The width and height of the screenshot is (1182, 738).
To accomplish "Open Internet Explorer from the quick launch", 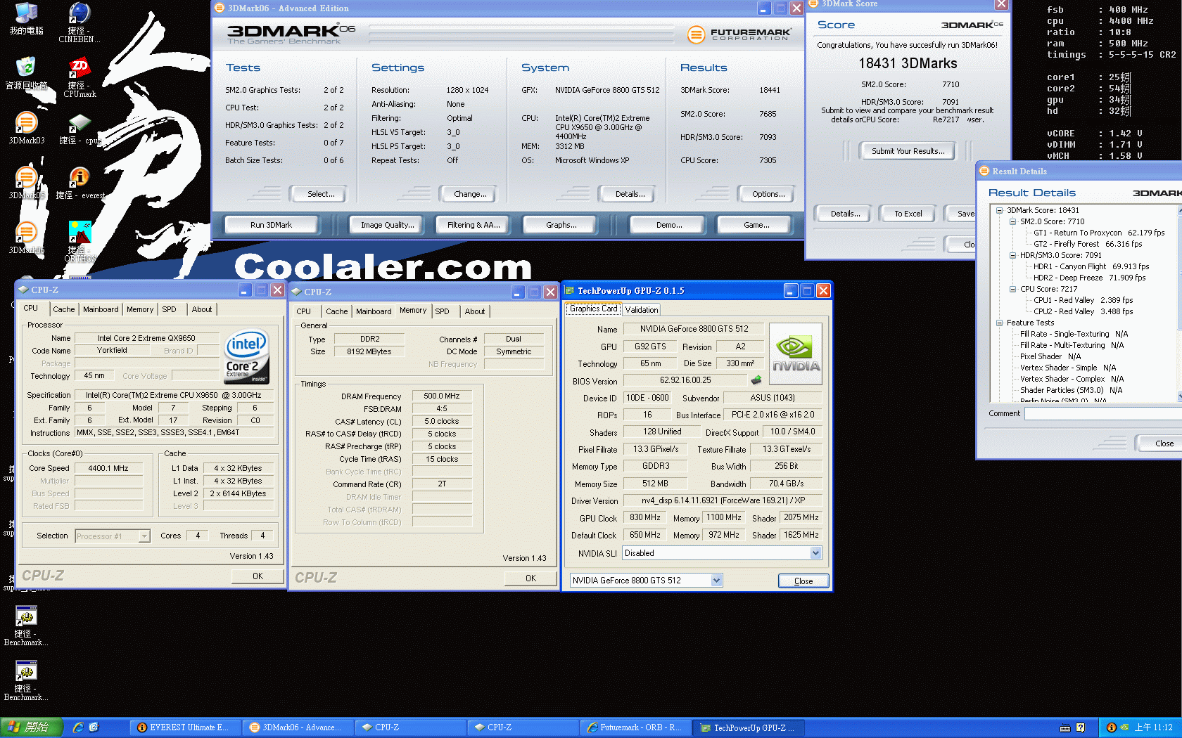I will 78,727.
